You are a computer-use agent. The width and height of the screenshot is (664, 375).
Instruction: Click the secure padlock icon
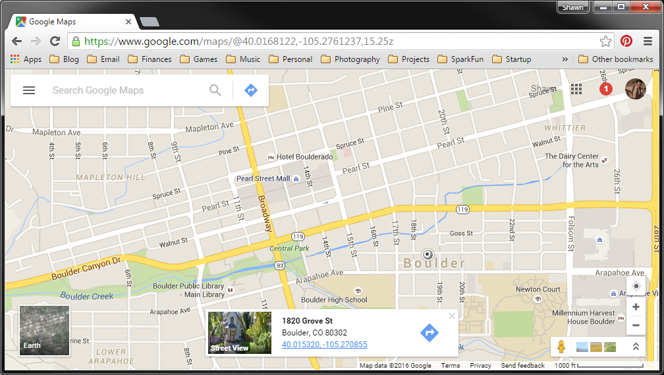tap(76, 41)
